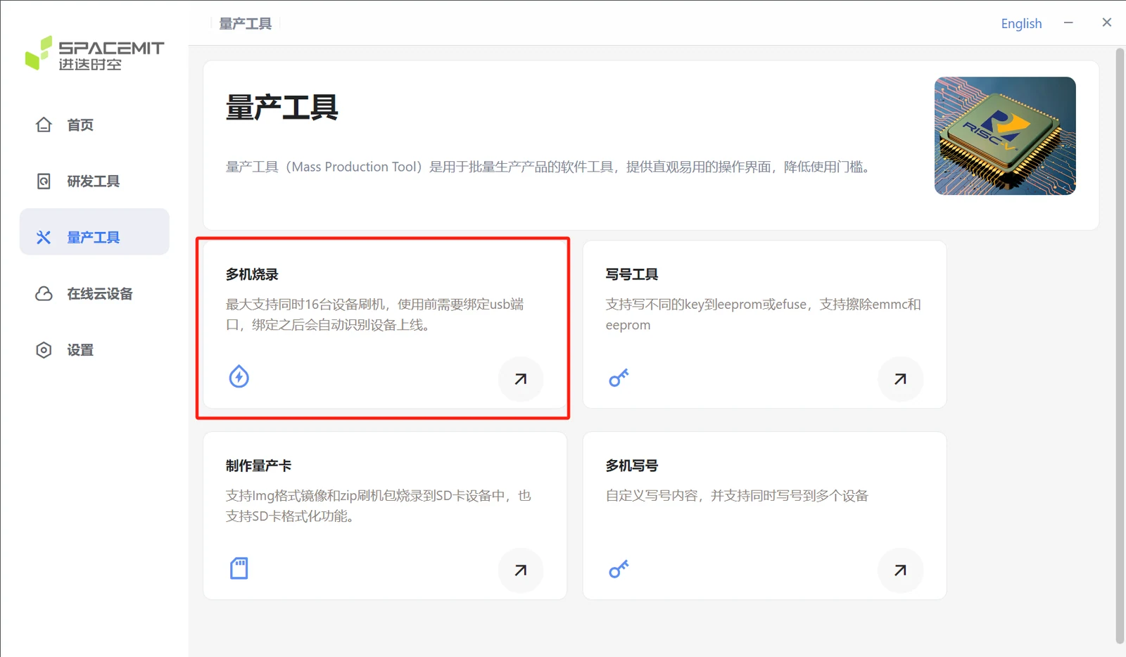1126x657 pixels.
Task: Open the 设置 settings page
Action: point(94,350)
